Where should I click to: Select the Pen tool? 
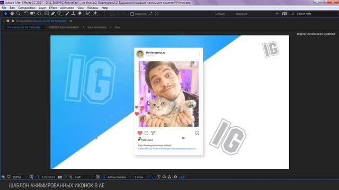[53, 14]
